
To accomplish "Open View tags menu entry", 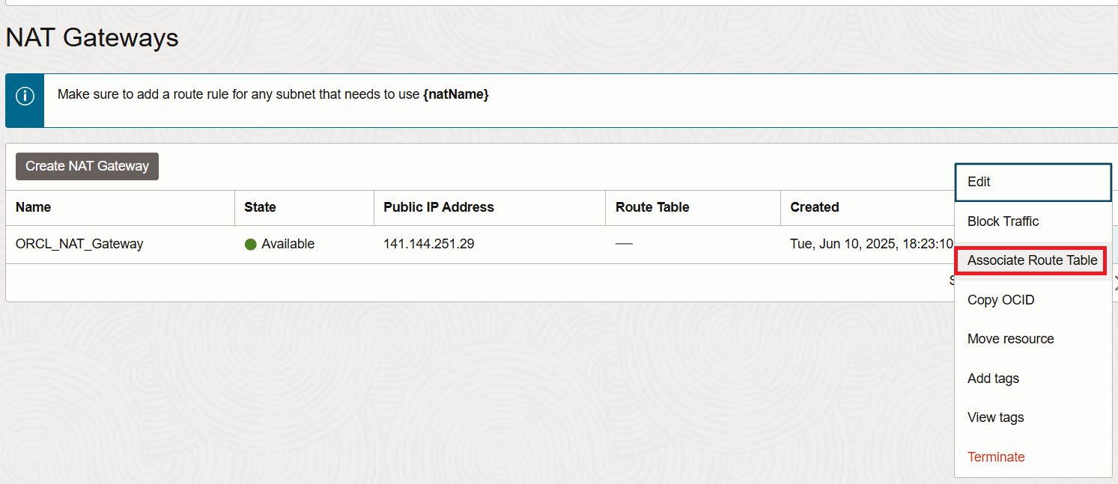I will click(1033, 417).
